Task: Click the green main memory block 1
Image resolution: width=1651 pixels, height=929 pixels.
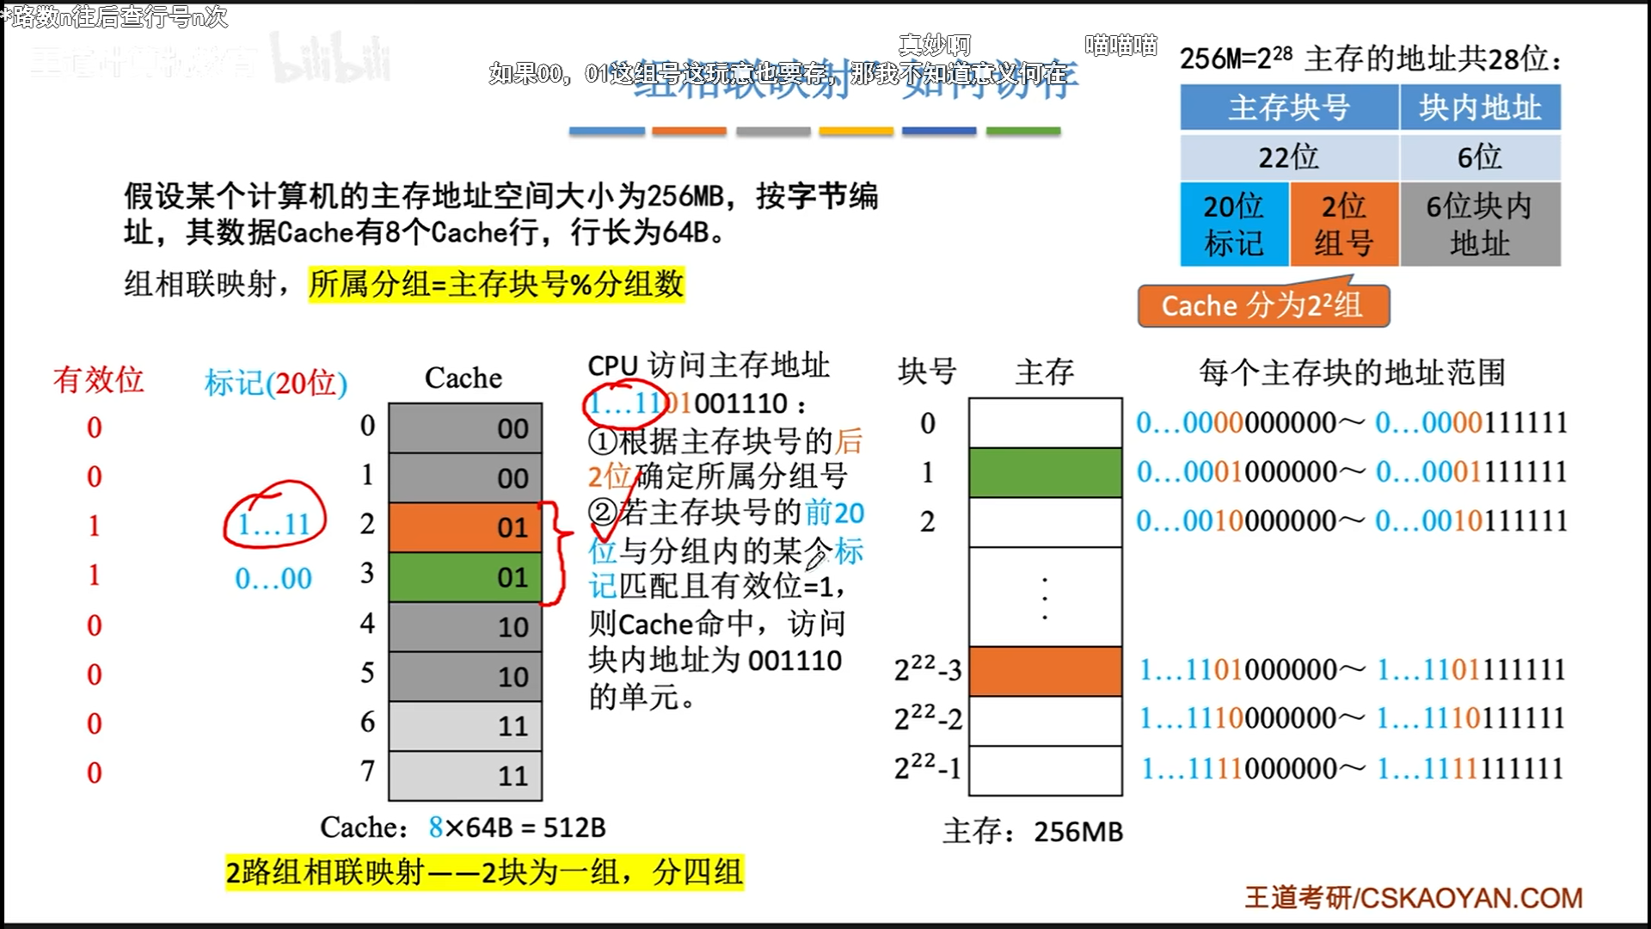Action: tap(1045, 472)
